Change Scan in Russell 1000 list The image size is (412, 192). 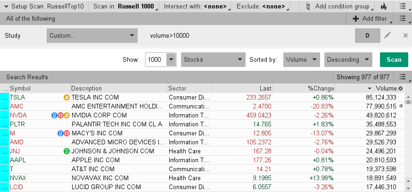[x=125, y=7]
